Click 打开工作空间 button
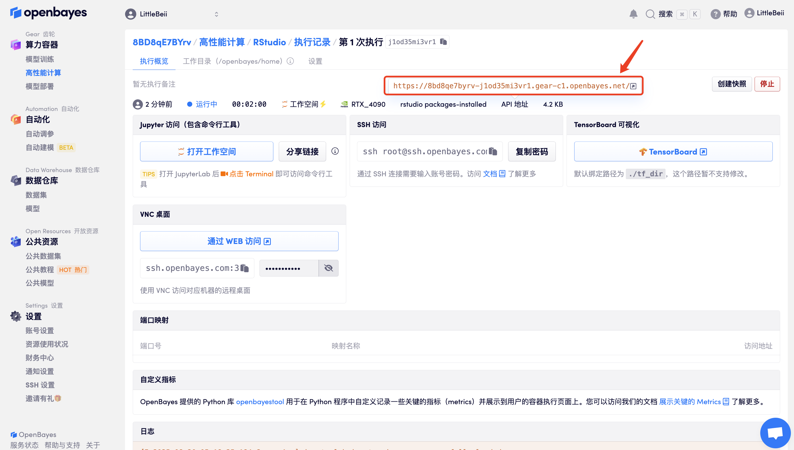The height and width of the screenshot is (450, 794). click(x=206, y=151)
